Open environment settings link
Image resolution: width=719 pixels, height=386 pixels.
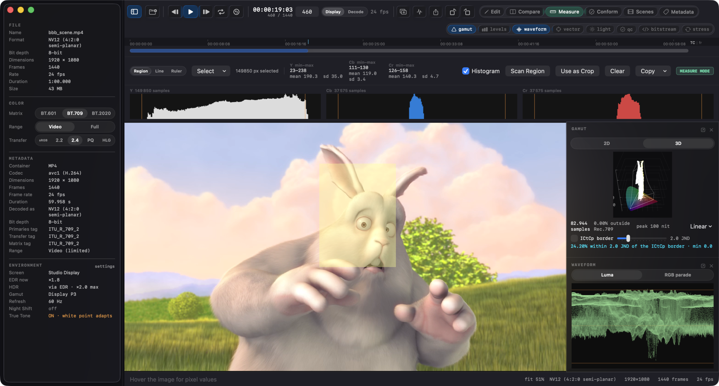click(x=104, y=266)
